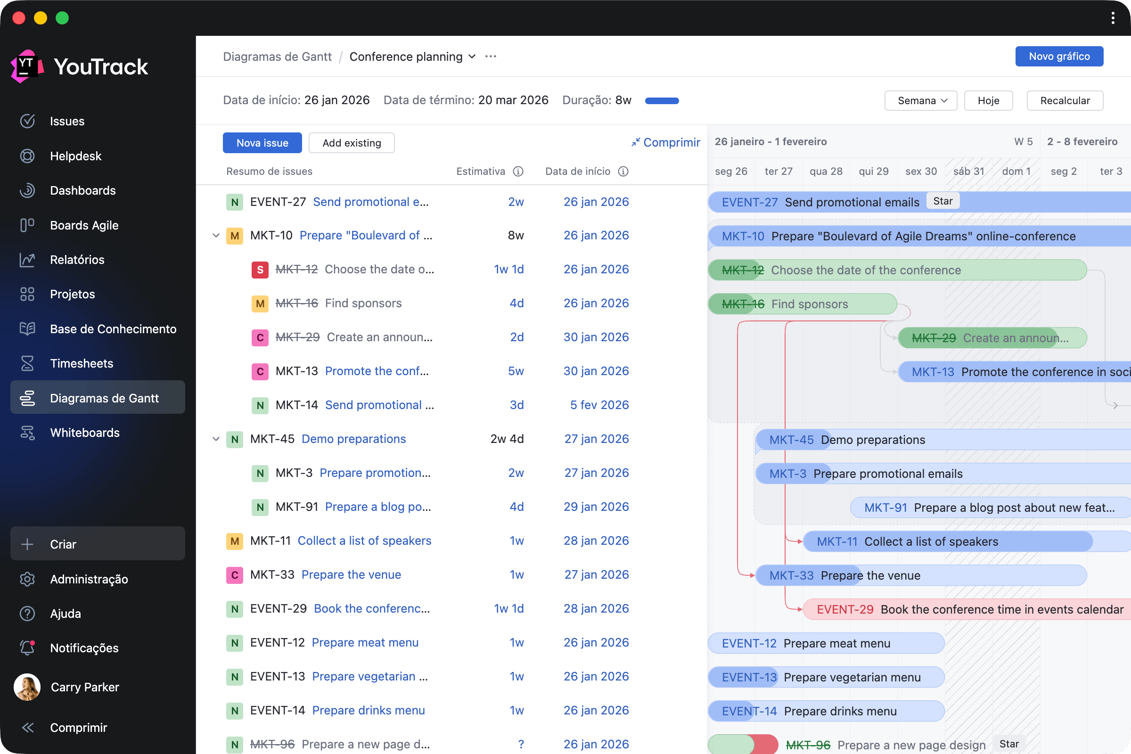This screenshot has height=754, width=1131.
Task: Click the Star tag beside MKT-96
Action: coord(1009,744)
